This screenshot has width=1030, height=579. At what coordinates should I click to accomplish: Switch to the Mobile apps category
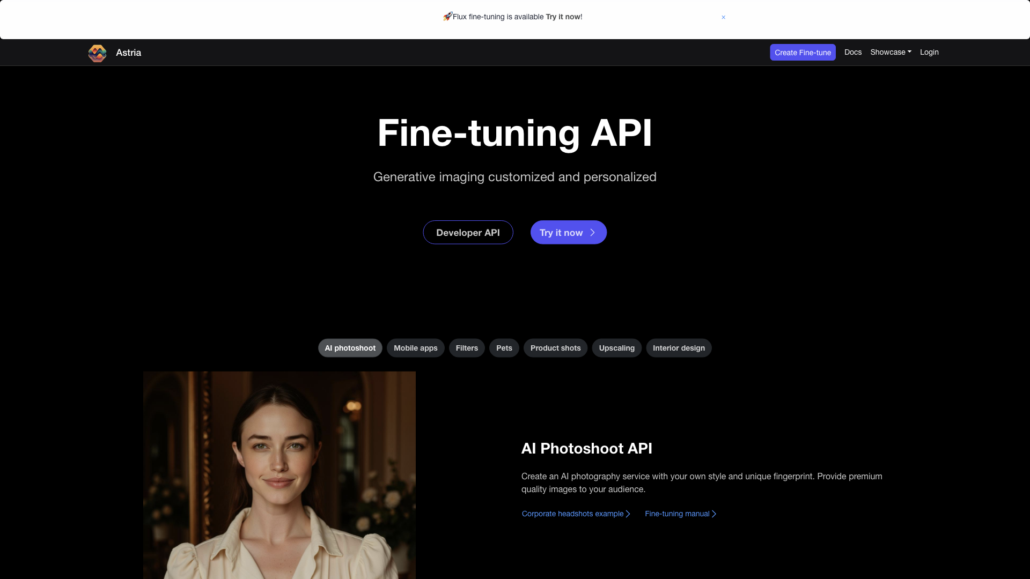(415, 348)
